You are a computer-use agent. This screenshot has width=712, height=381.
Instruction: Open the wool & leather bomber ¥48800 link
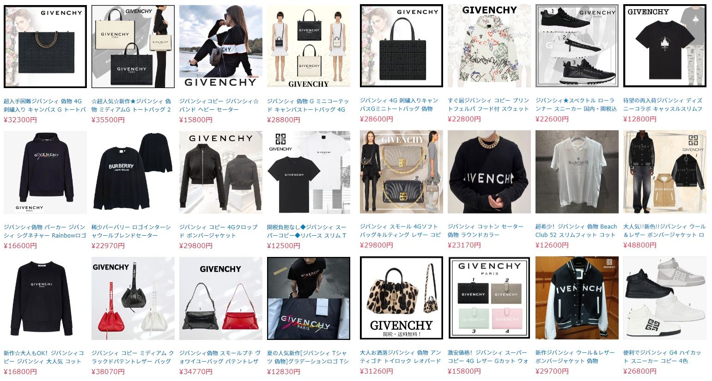click(664, 231)
